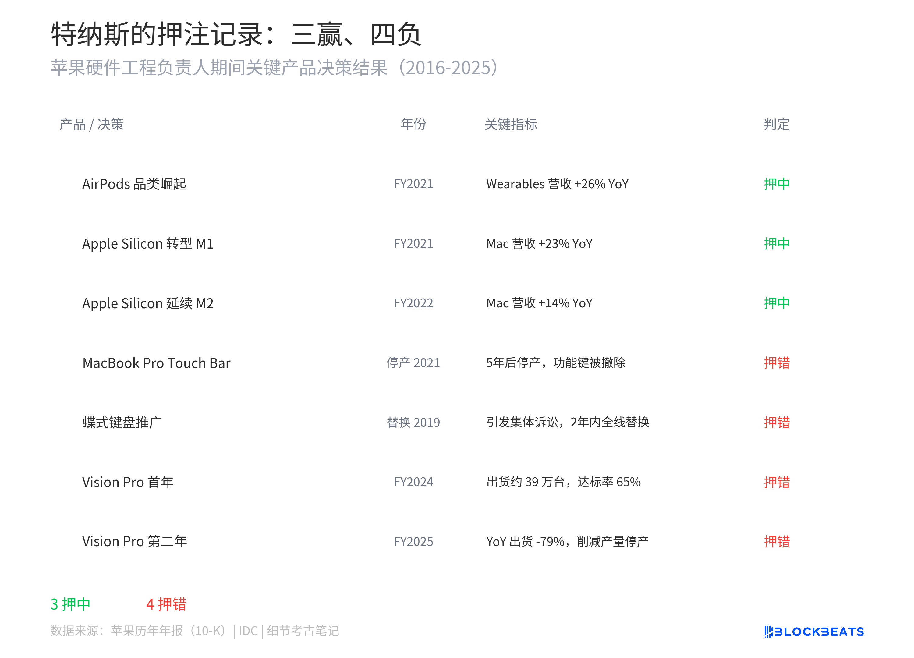The width and height of the screenshot is (914, 658).
Task: Click the 蝶式键盘推广 entry
Action: (122, 422)
